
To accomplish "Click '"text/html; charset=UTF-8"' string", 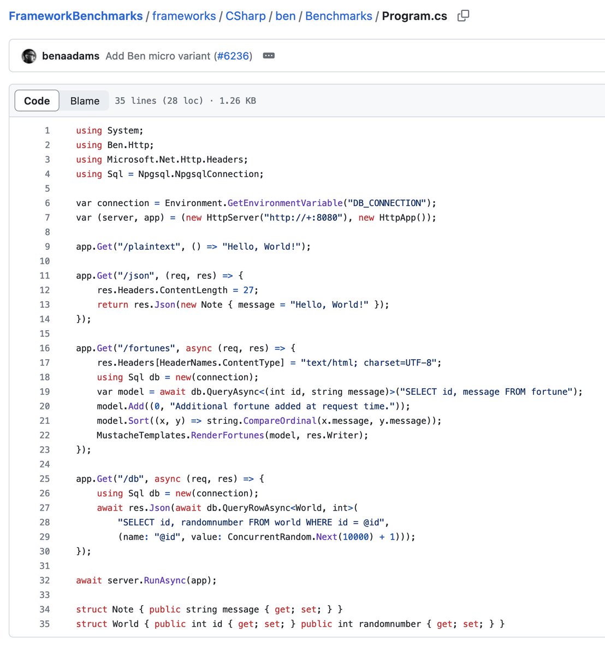I will point(369,362).
